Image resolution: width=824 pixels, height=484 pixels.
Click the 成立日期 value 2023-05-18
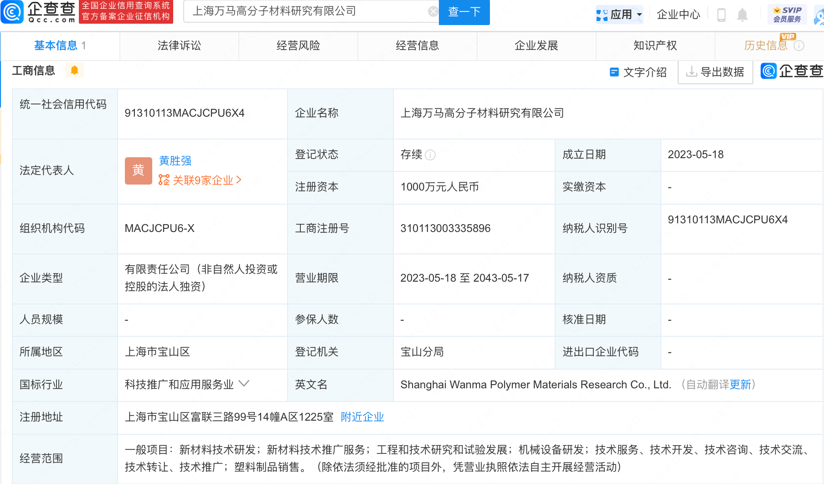coord(695,154)
